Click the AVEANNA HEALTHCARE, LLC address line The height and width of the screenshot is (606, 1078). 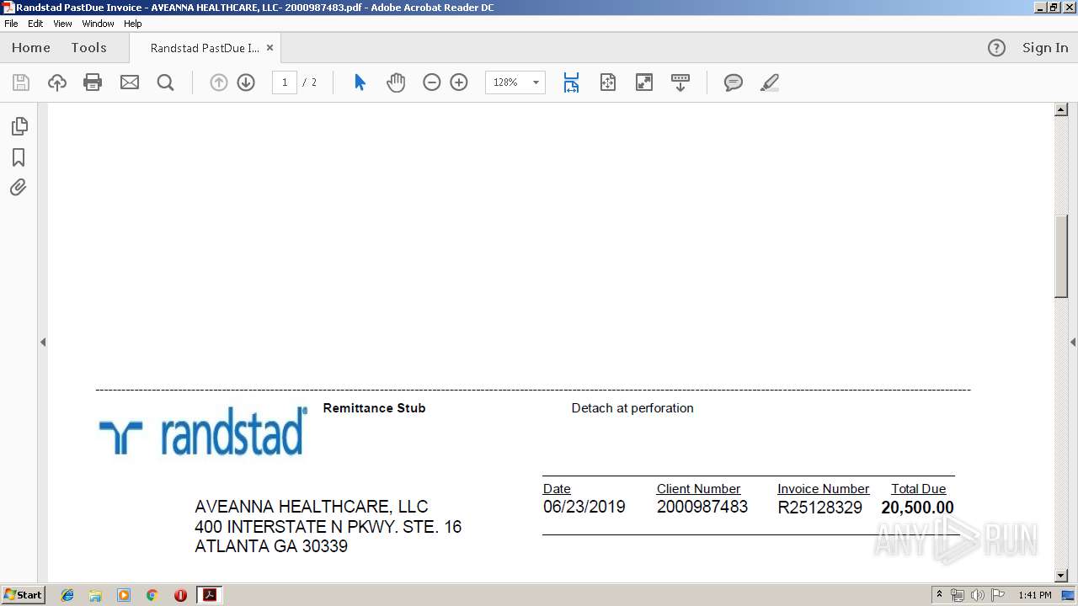[312, 507]
